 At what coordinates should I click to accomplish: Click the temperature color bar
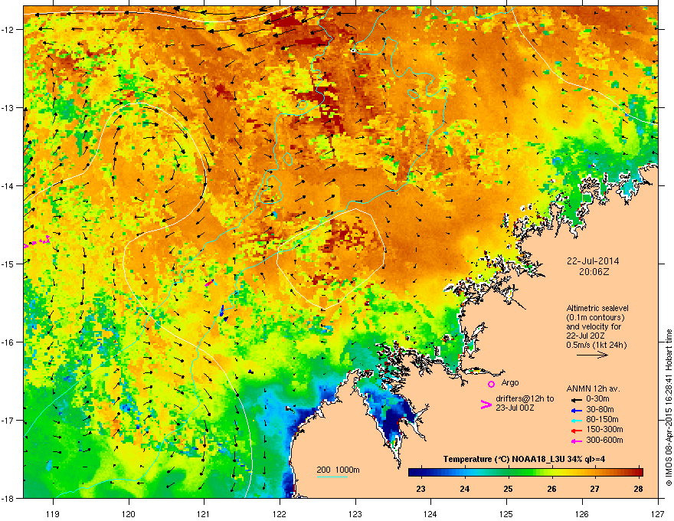click(525, 472)
